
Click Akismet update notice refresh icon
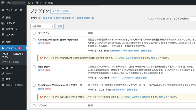coord(41,58)
